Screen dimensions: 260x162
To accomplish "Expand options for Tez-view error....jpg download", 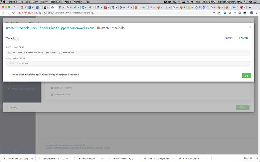I will pos(32,158).
